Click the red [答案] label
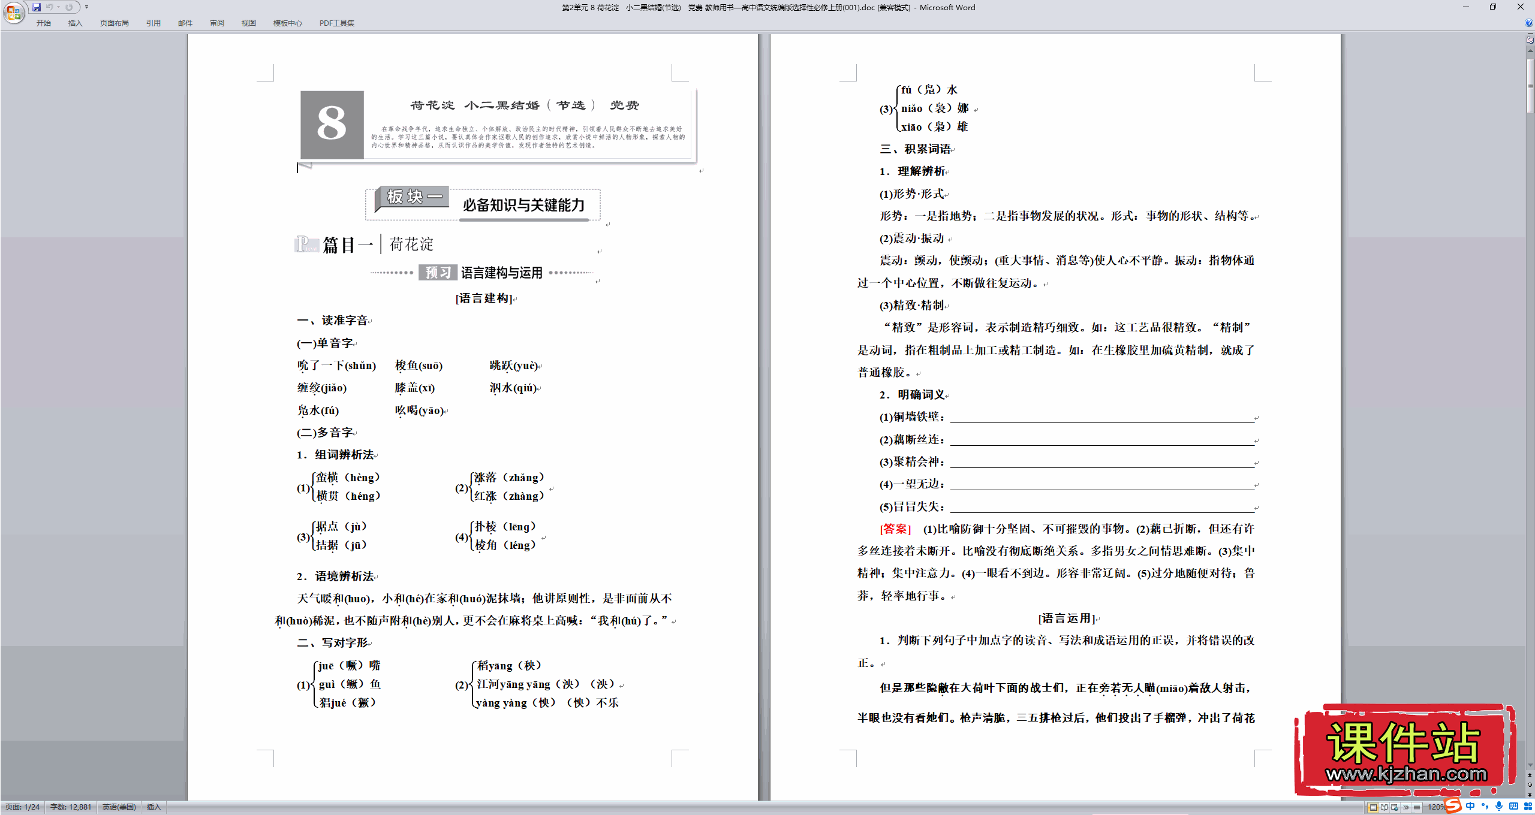This screenshot has width=1535, height=815. [x=895, y=529]
